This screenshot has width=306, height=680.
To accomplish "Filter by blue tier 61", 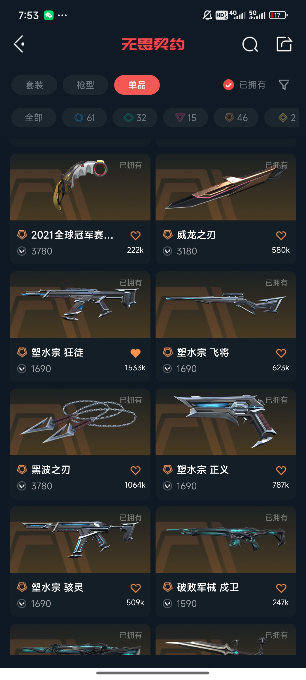I will 84,118.
